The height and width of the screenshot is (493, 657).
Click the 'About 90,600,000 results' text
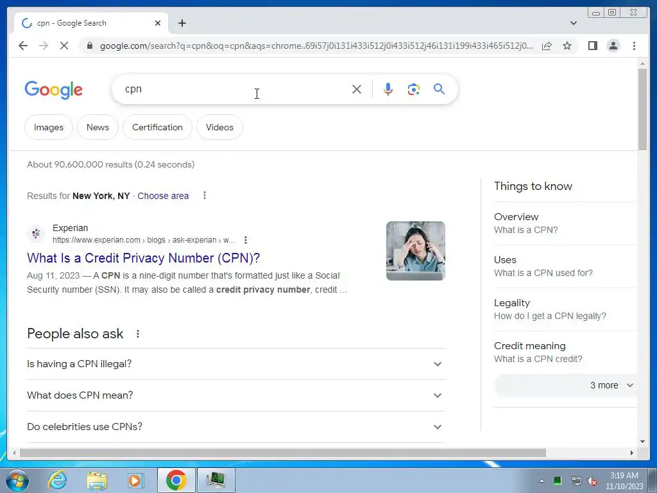point(110,164)
